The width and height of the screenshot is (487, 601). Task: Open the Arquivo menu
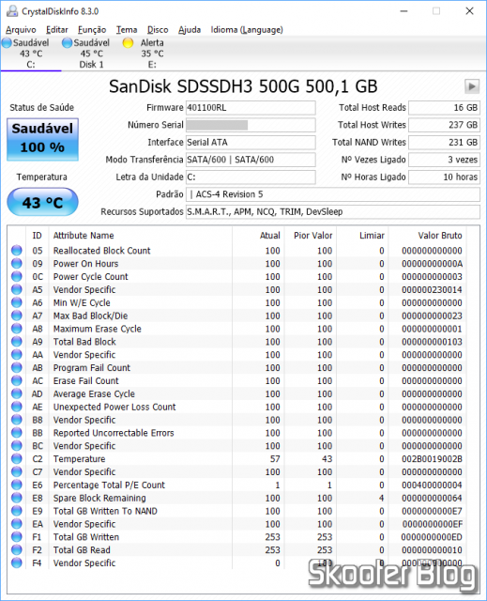click(x=21, y=29)
